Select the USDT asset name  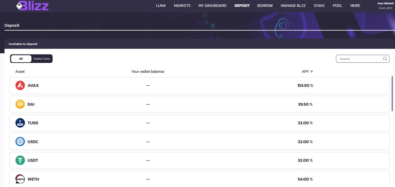click(33, 160)
